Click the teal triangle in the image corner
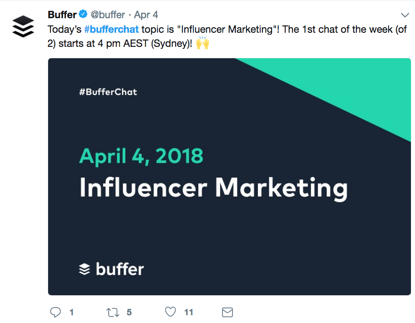This screenshot has width=415, height=323. pos(363,86)
